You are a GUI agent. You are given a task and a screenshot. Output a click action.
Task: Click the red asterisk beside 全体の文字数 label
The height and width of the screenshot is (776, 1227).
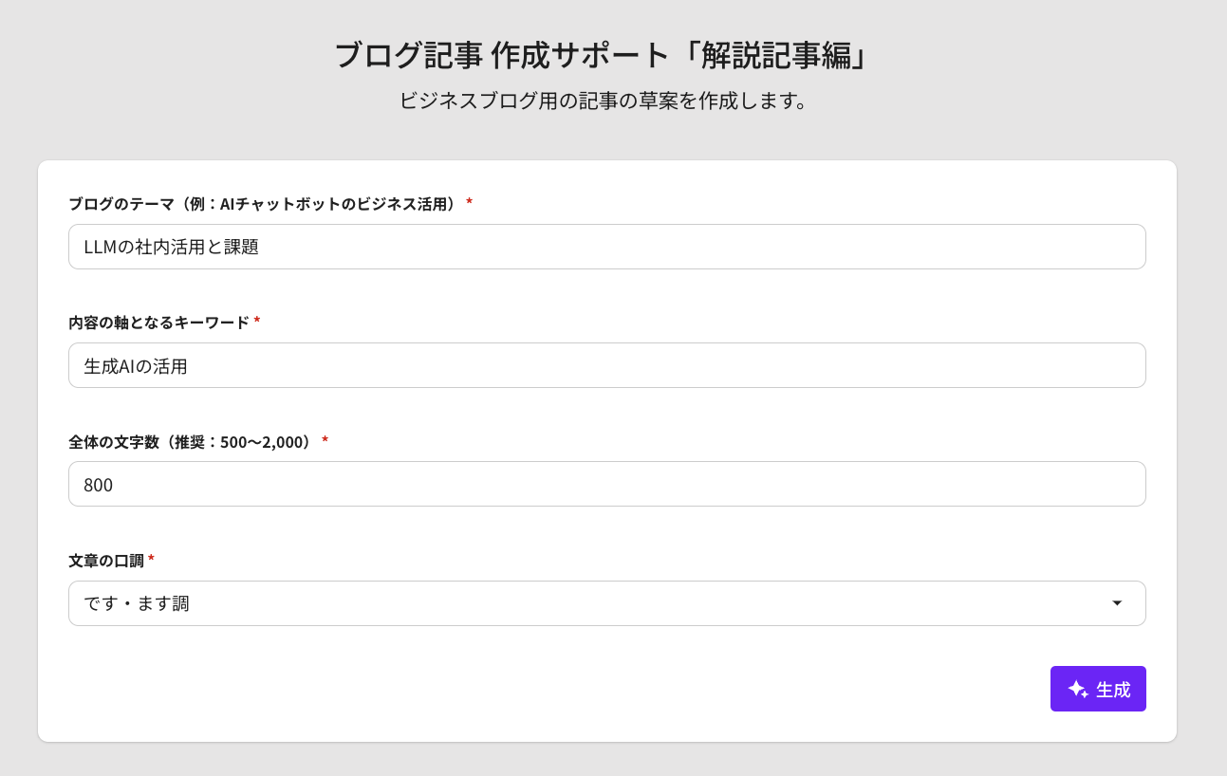pyautogui.click(x=325, y=440)
